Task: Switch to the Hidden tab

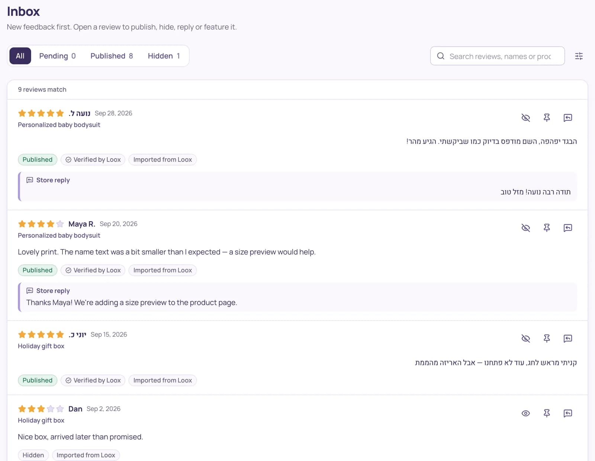Action: coord(164,56)
